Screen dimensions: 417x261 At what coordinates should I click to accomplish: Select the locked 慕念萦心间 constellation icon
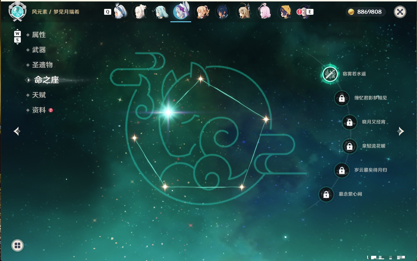[326, 194]
